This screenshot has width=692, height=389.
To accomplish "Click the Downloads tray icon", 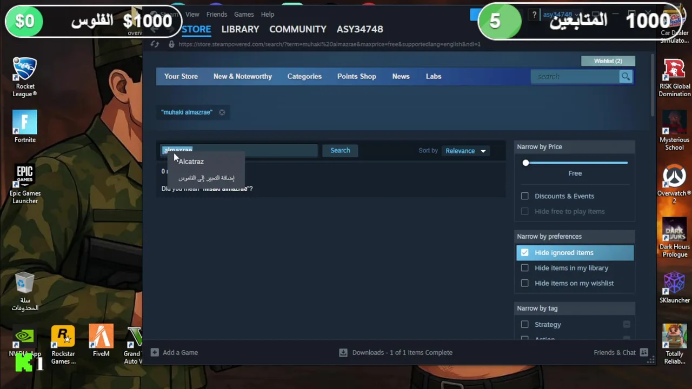I will coord(343,352).
